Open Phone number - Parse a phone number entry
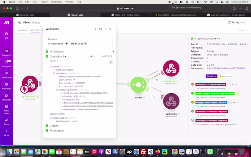Image resolution: width=251 pixels, height=157 pixels. (215, 94)
